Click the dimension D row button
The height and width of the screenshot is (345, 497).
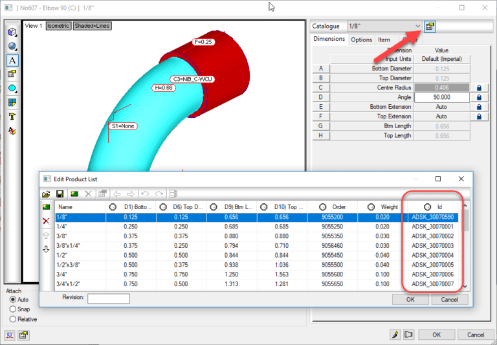point(321,97)
